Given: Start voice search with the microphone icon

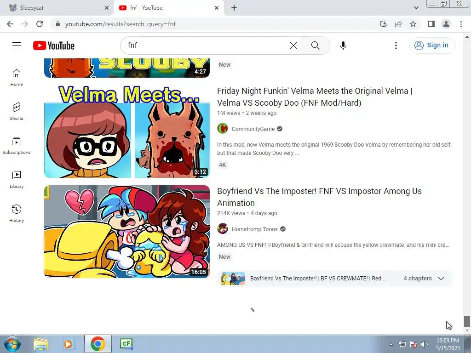Looking at the screenshot, I should tap(343, 46).
